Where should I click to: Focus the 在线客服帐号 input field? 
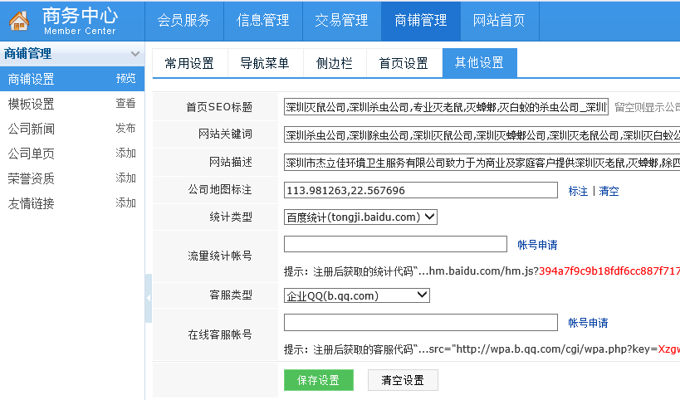[x=420, y=322]
